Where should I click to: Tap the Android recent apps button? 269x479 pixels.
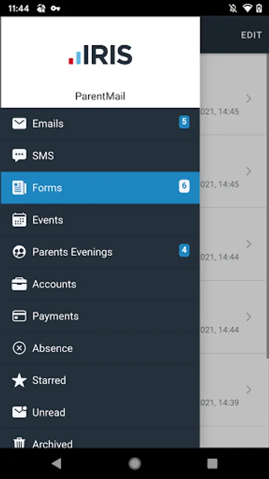coord(212,464)
